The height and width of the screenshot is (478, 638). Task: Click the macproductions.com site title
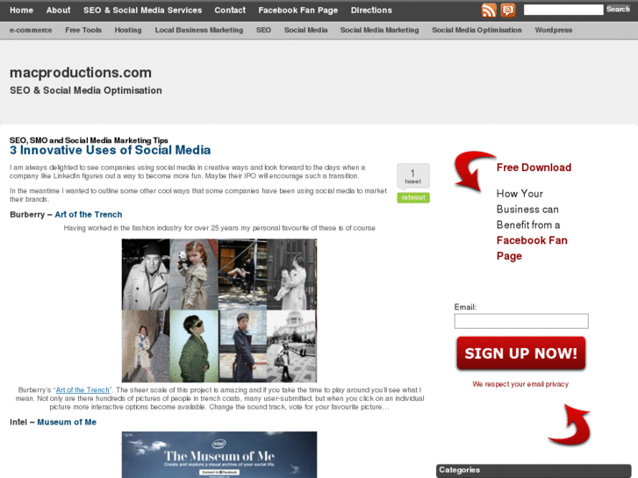pyautogui.click(x=81, y=73)
